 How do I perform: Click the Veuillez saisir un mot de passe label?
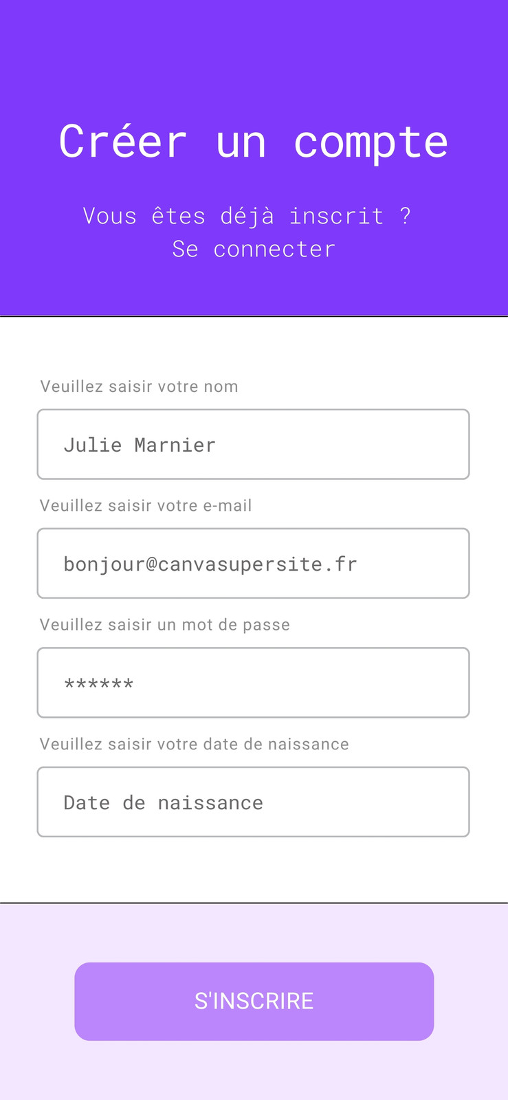tap(165, 625)
